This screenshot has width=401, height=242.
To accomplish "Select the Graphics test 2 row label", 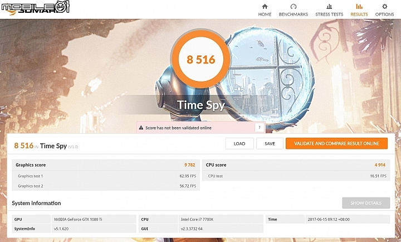I will click(31, 186).
